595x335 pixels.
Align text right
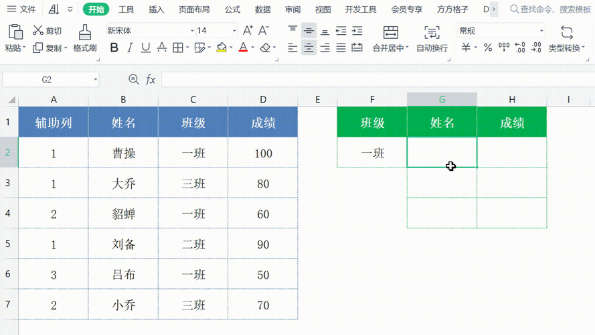(325, 48)
